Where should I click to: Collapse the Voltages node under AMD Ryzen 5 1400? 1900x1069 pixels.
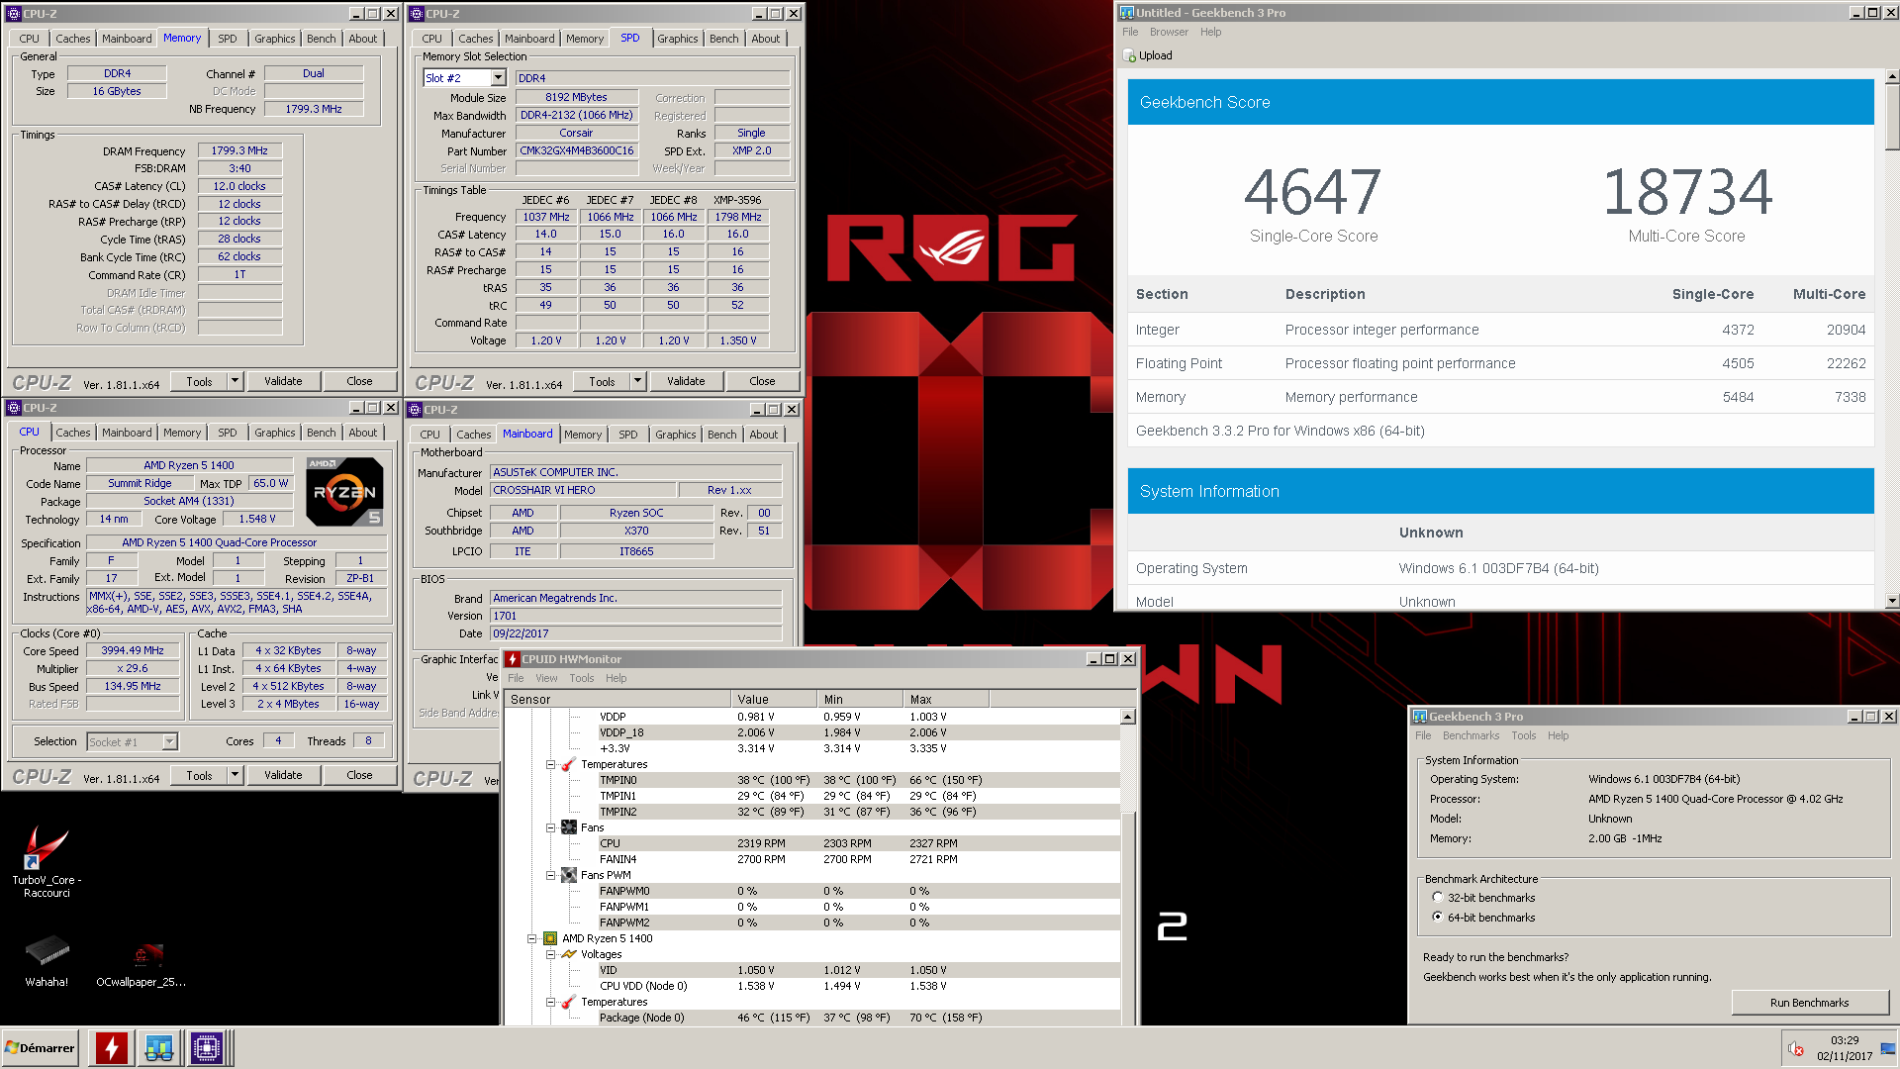tap(550, 954)
